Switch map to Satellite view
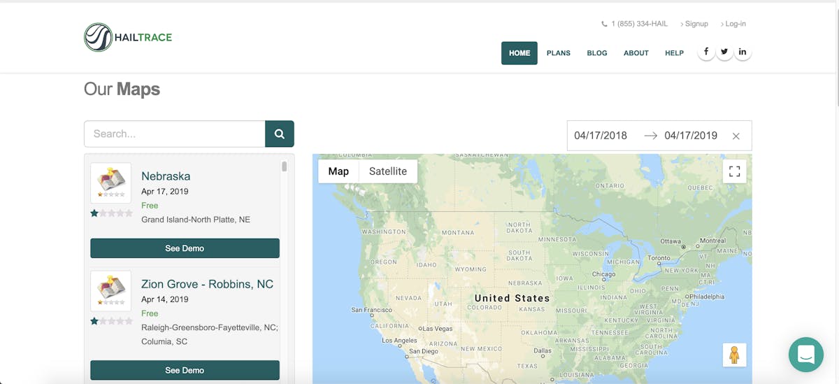 [388, 171]
